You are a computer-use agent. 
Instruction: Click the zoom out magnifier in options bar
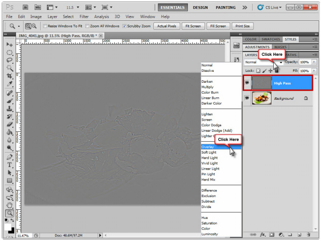(x=34, y=26)
